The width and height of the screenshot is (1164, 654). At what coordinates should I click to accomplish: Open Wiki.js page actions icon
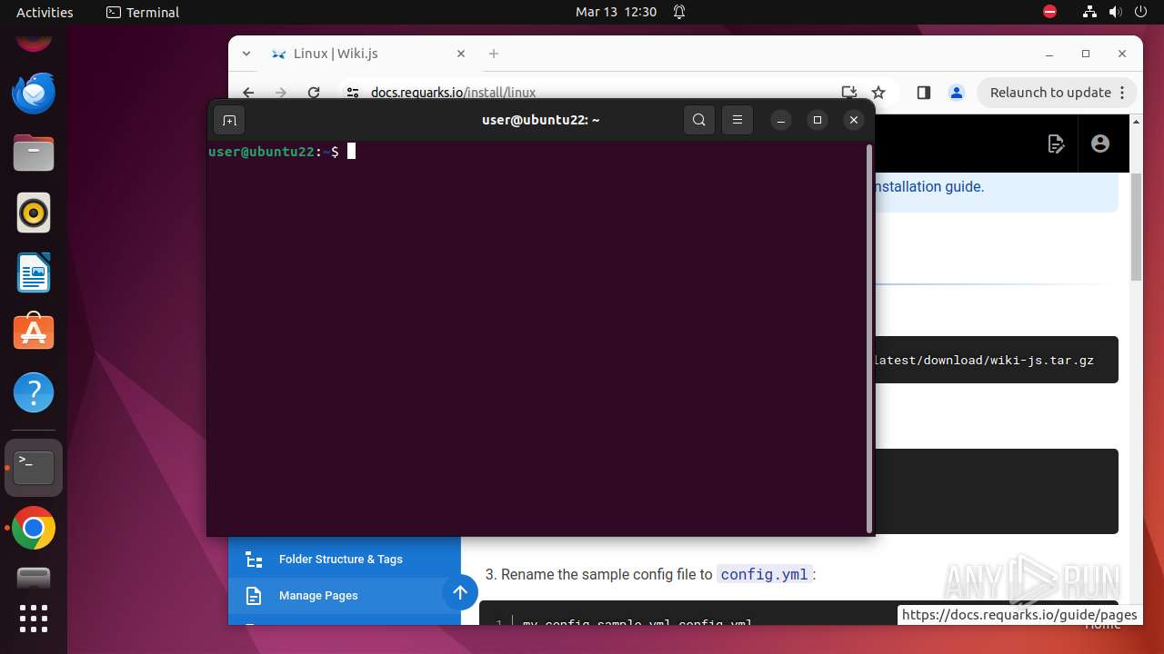point(1056,144)
